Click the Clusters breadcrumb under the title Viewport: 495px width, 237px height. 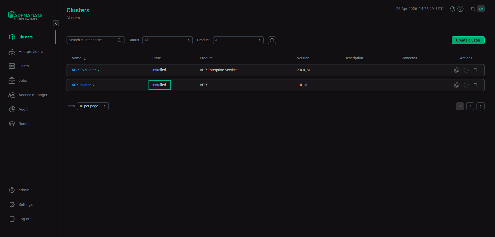pos(73,18)
